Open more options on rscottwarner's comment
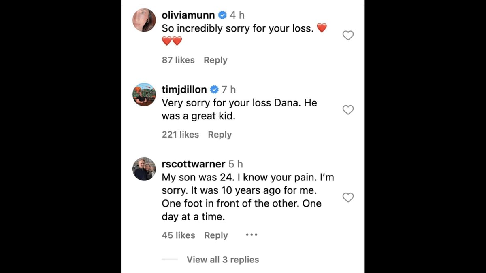 point(252,235)
